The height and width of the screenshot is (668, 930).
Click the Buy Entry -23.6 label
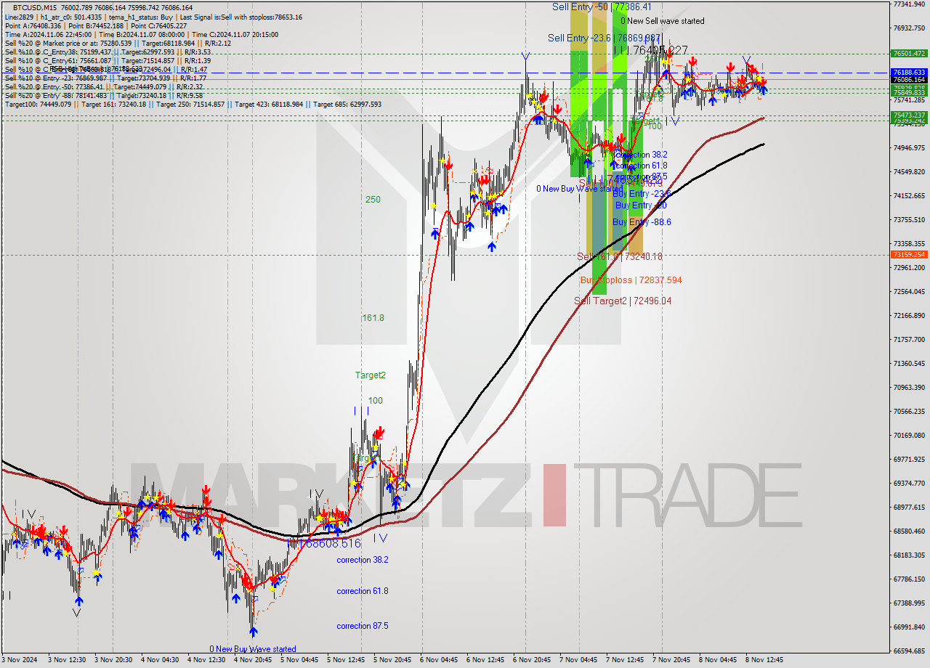[x=642, y=194]
